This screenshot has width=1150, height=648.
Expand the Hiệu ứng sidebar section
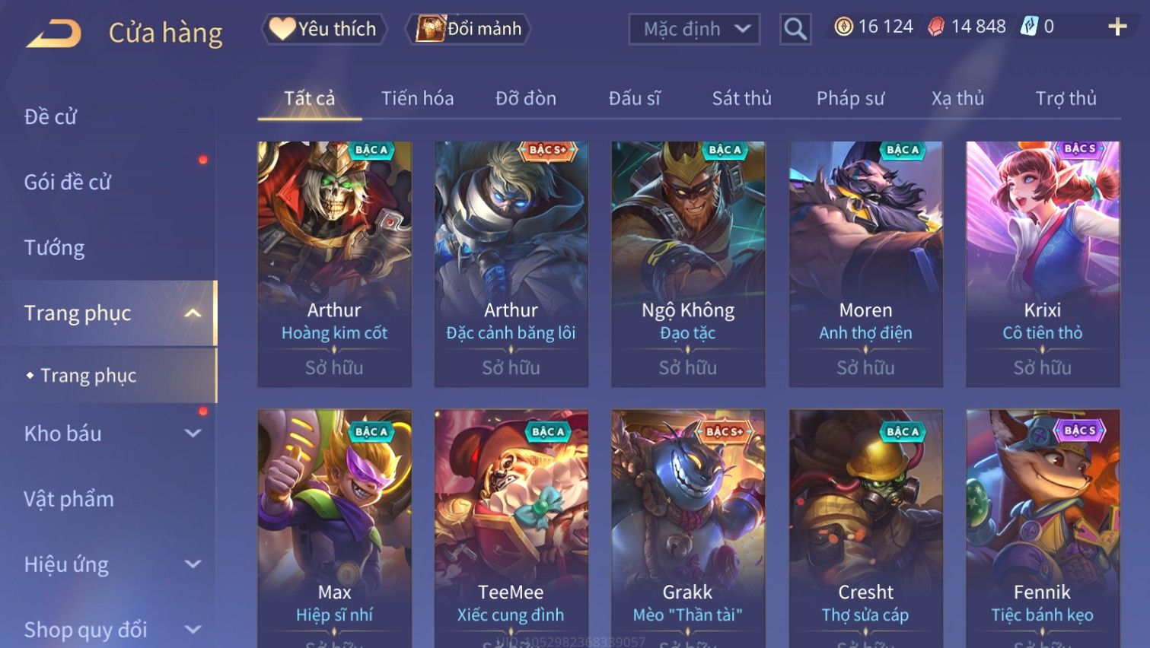point(193,564)
